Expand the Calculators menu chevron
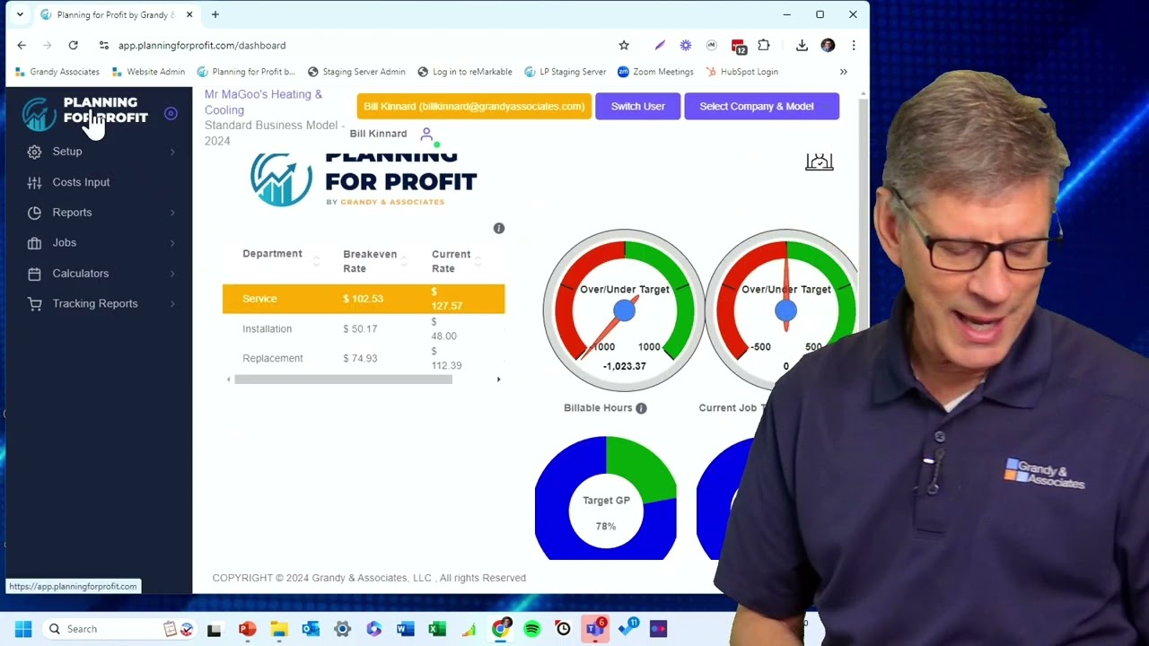Image resolution: width=1149 pixels, height=646 pixels. pos(172,274)
